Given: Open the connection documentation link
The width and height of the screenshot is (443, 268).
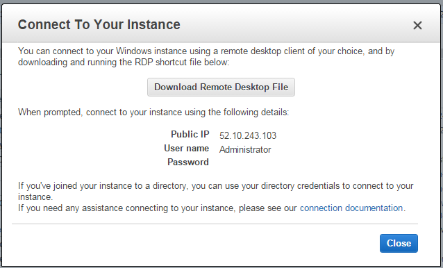Looking at the screenshot, I should click(x=351, y=208).
